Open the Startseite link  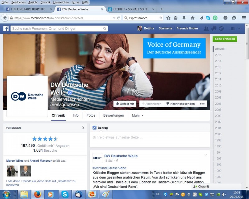pyautogui.click(x=165, y=28)
